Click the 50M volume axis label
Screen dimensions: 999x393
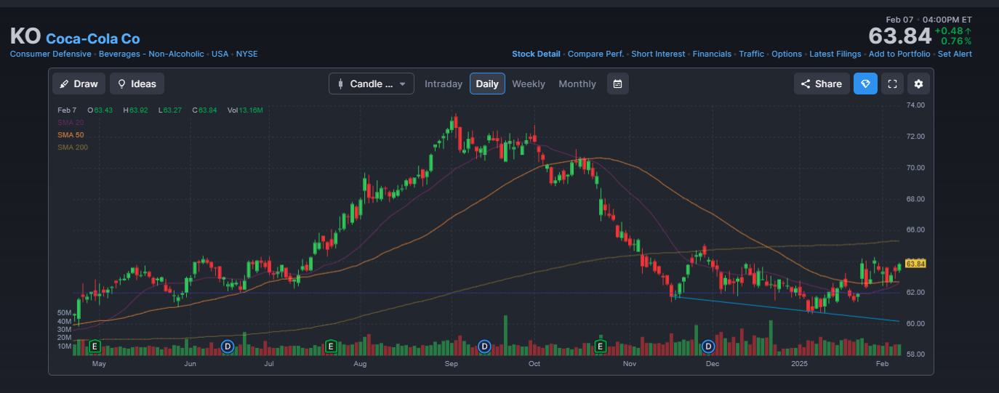(64, 312)
